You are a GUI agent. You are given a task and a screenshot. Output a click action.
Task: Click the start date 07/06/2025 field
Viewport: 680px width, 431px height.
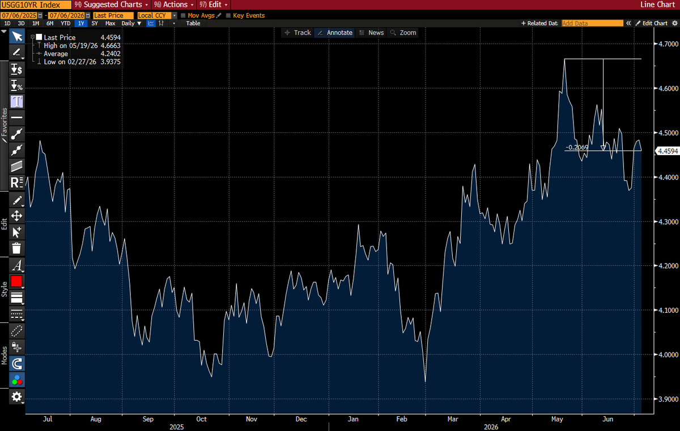[x=20, y=16]
